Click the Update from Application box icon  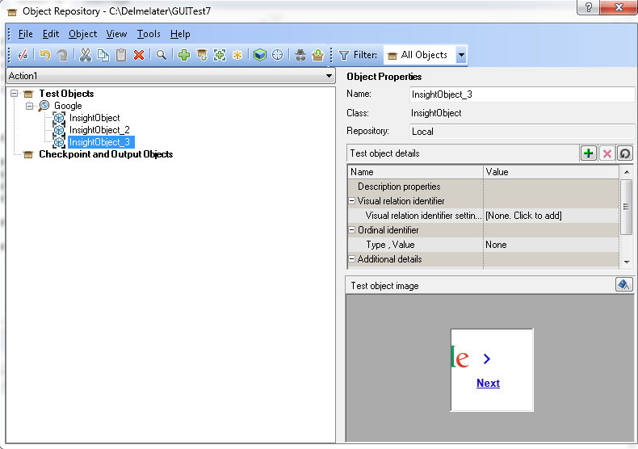[201, 55]
